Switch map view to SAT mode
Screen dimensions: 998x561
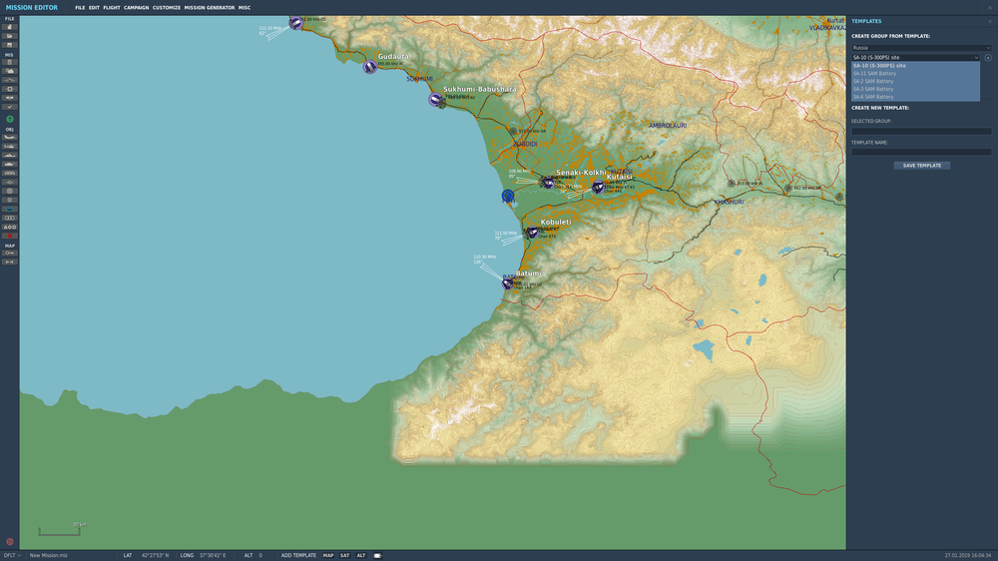click(x=345, y=555)
